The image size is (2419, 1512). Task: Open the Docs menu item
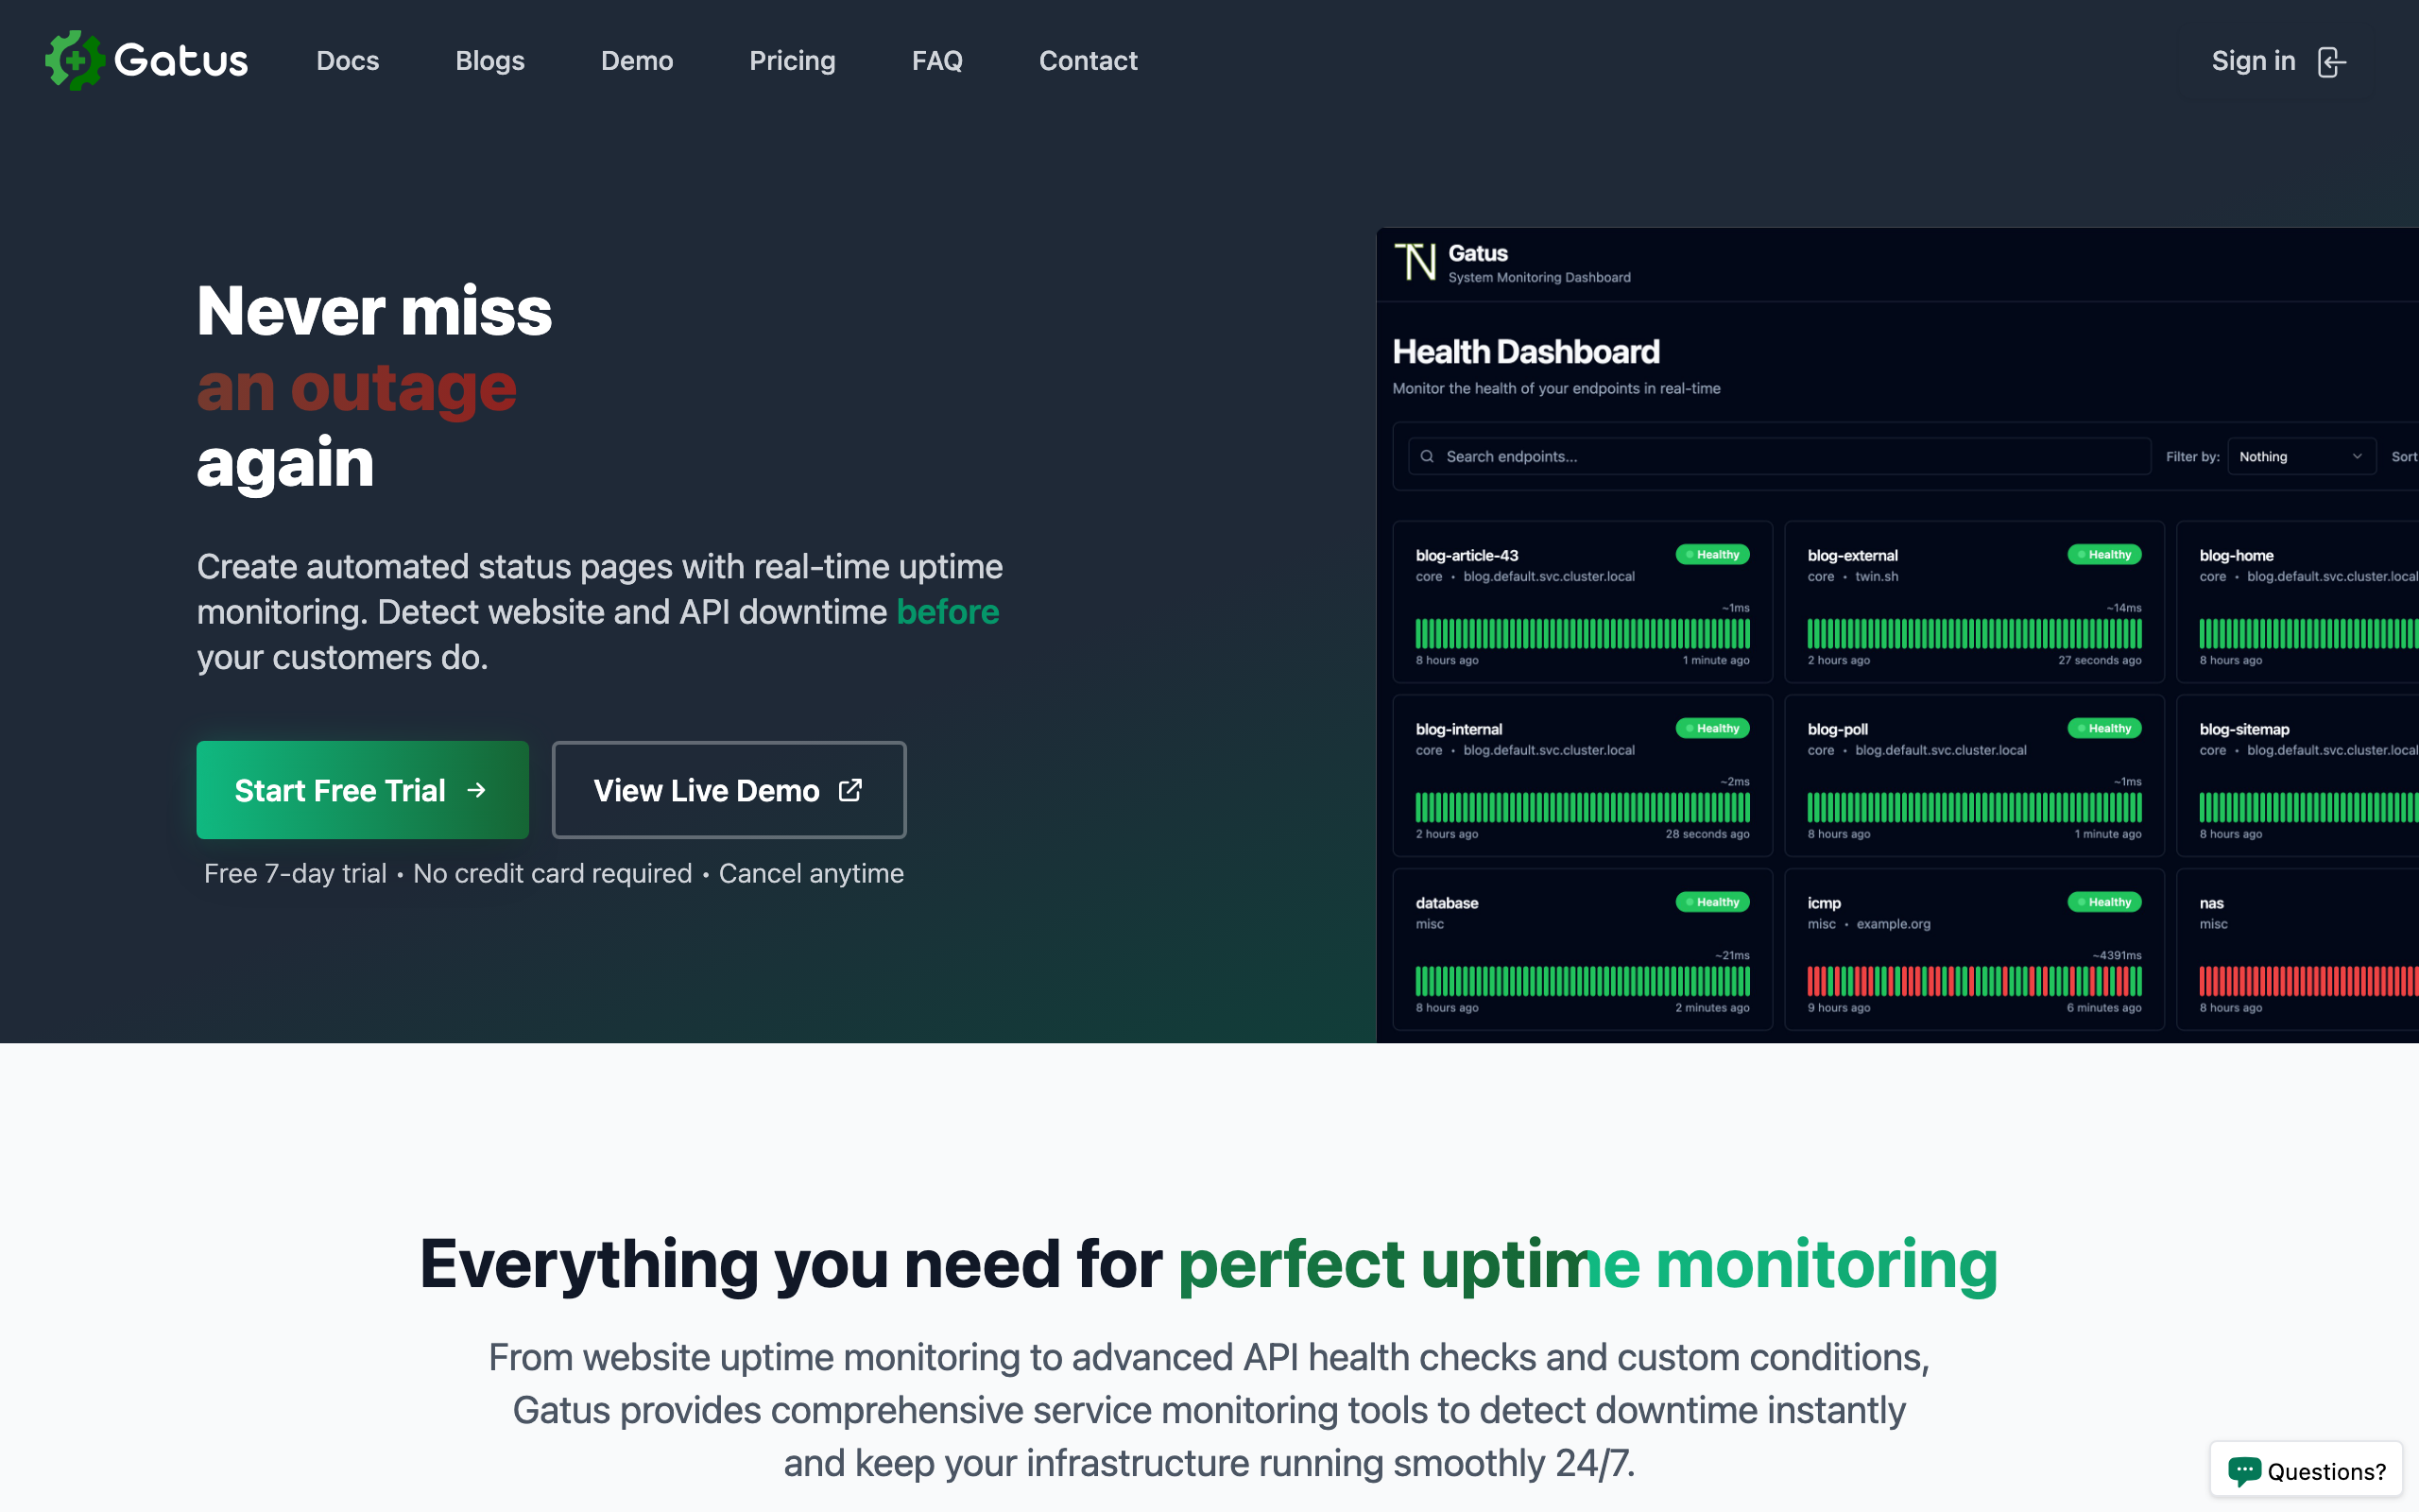(347, 61)
